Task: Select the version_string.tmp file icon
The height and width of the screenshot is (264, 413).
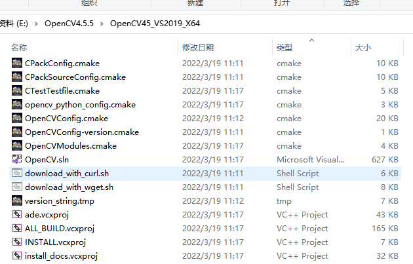Action: point(17,201)
